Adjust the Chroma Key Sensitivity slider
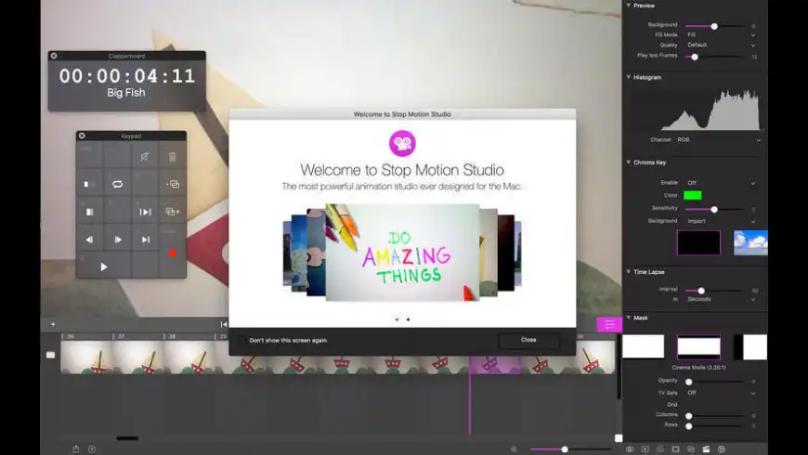The height and width of the screenshot is (455, 808). coord(714,209)
